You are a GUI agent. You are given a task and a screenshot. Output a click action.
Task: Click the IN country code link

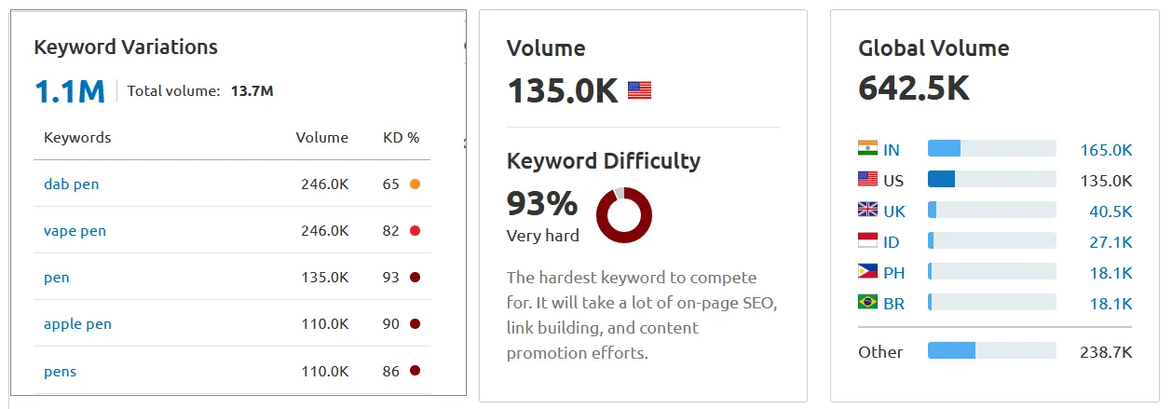tap(892, 149)
